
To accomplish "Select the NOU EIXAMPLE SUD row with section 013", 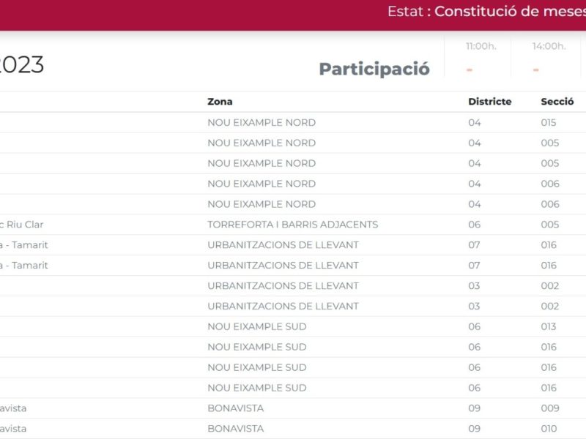I will [x=293, y=326].
